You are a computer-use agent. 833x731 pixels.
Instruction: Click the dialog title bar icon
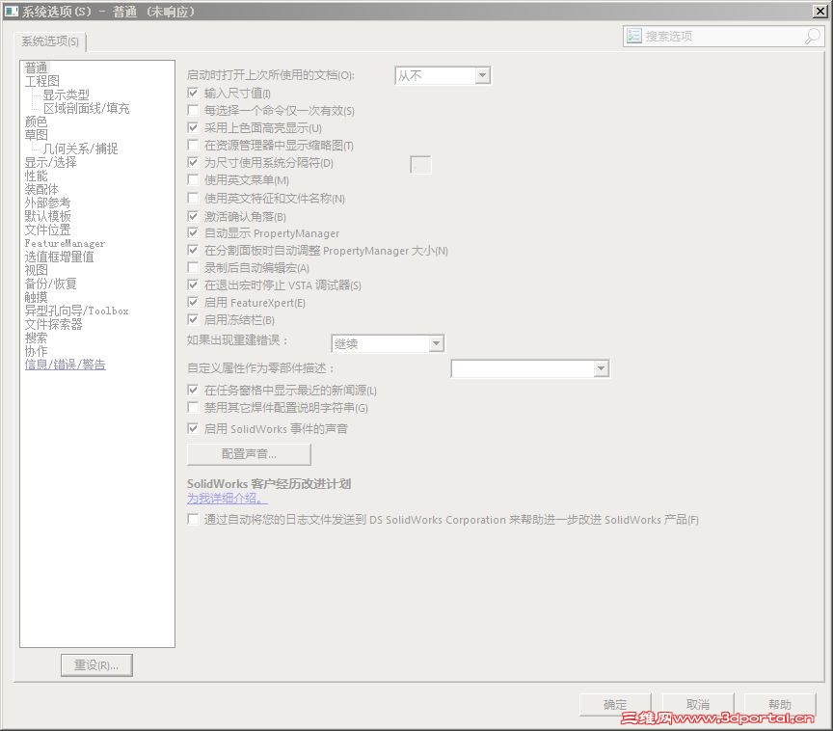coord(12,11)
